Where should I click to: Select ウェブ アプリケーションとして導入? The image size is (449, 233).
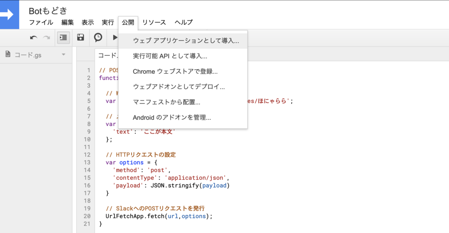(x=186, y=41)
